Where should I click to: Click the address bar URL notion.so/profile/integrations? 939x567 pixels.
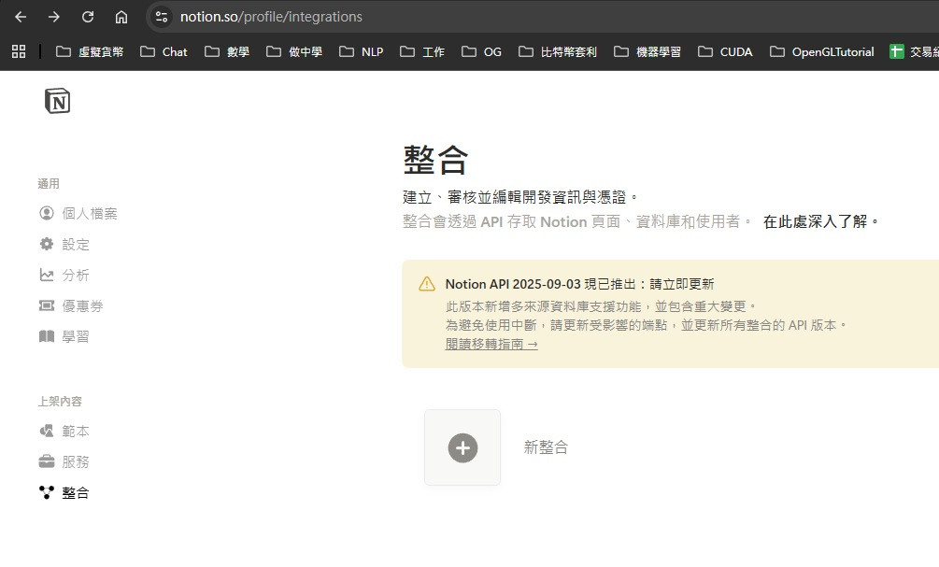(271, 17)
